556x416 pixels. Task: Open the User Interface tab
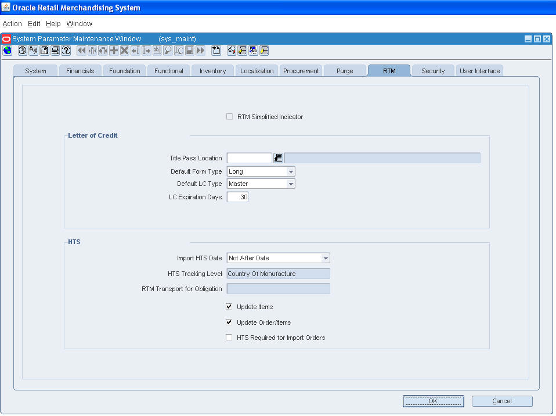click(x=480, y=71)
